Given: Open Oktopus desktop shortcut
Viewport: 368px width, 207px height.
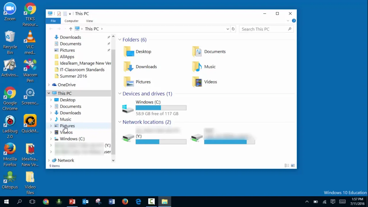Looking at the screenshot, I should (10, 180).
